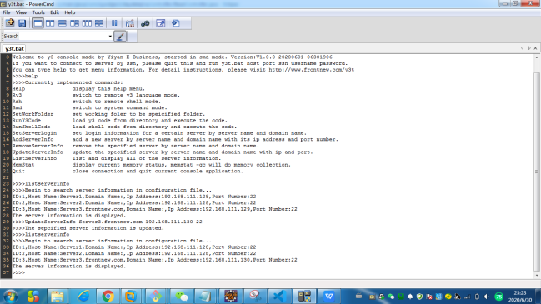Viewport: 541px width, 304px height.
Task: Click inside the Search input field
Action: pyautogui.click(x=63, y=36)
